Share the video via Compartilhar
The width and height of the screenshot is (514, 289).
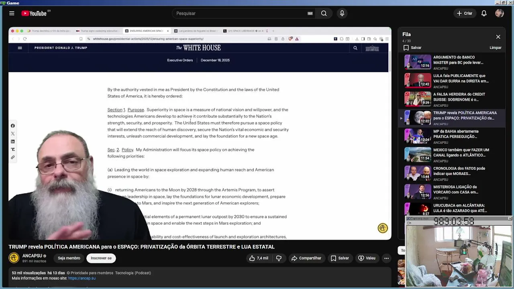tap(306, 258)
